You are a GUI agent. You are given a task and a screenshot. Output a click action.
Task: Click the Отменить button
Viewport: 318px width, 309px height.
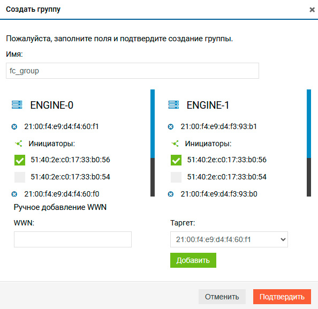click(222, 297)
